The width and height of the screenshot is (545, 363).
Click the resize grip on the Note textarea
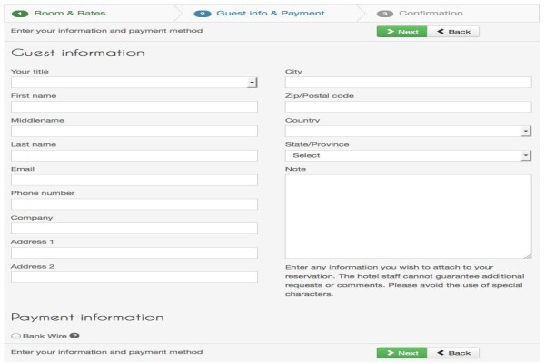pos(529,256)
